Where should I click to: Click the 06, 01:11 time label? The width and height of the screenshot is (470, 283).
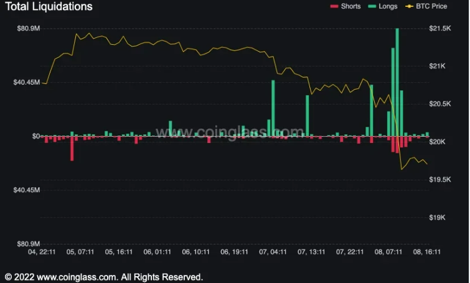[157, 252]
